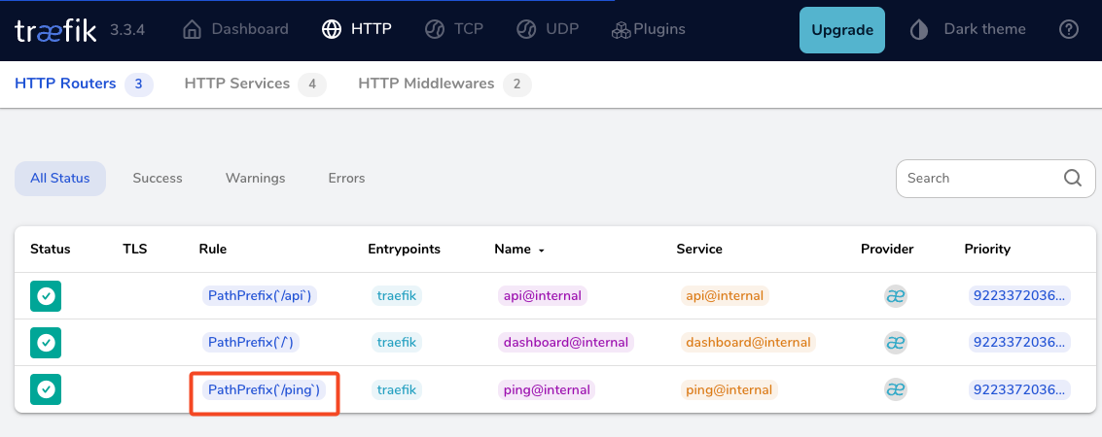Click success status icon for api@internal row
Viewport: 1102px width, 437px height.
[46, 296]
